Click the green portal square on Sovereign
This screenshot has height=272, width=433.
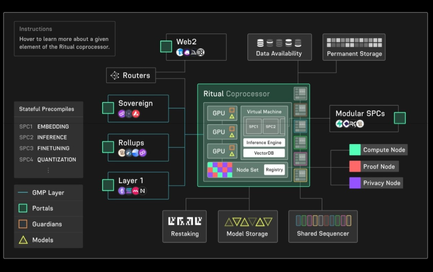coord(108,108)
